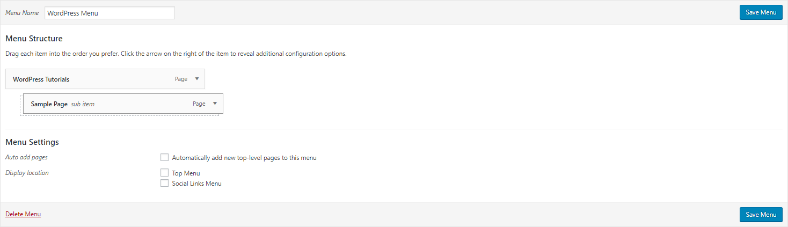Click the Automatically add new top-level pages label
The width and height of the screenshot is (788, 227).
click(x=244, y=158)
